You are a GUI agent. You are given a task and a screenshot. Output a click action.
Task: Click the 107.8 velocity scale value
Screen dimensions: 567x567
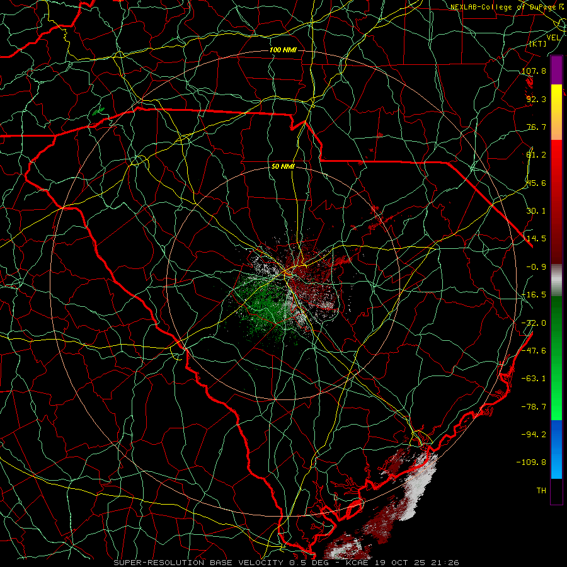point(534,71)
